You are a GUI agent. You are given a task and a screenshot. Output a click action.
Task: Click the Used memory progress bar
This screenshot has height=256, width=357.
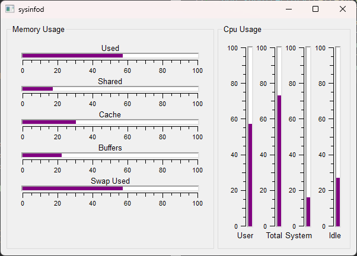(110, 56)
